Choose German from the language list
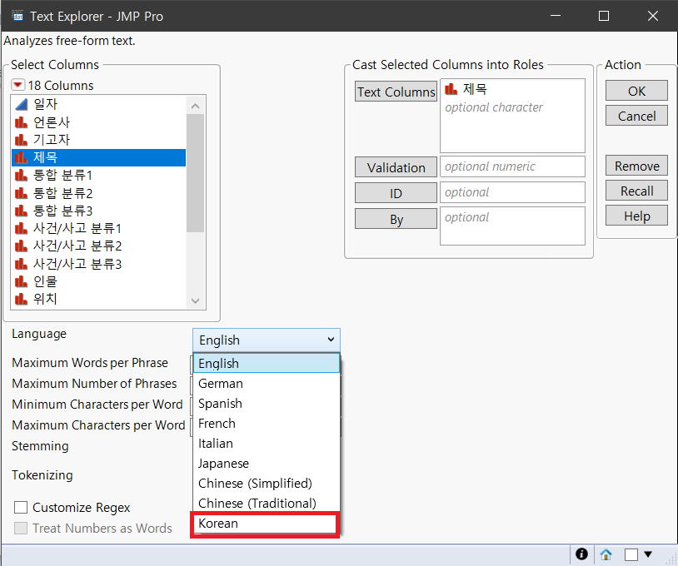The image size is (678, 566). [267, 383]
